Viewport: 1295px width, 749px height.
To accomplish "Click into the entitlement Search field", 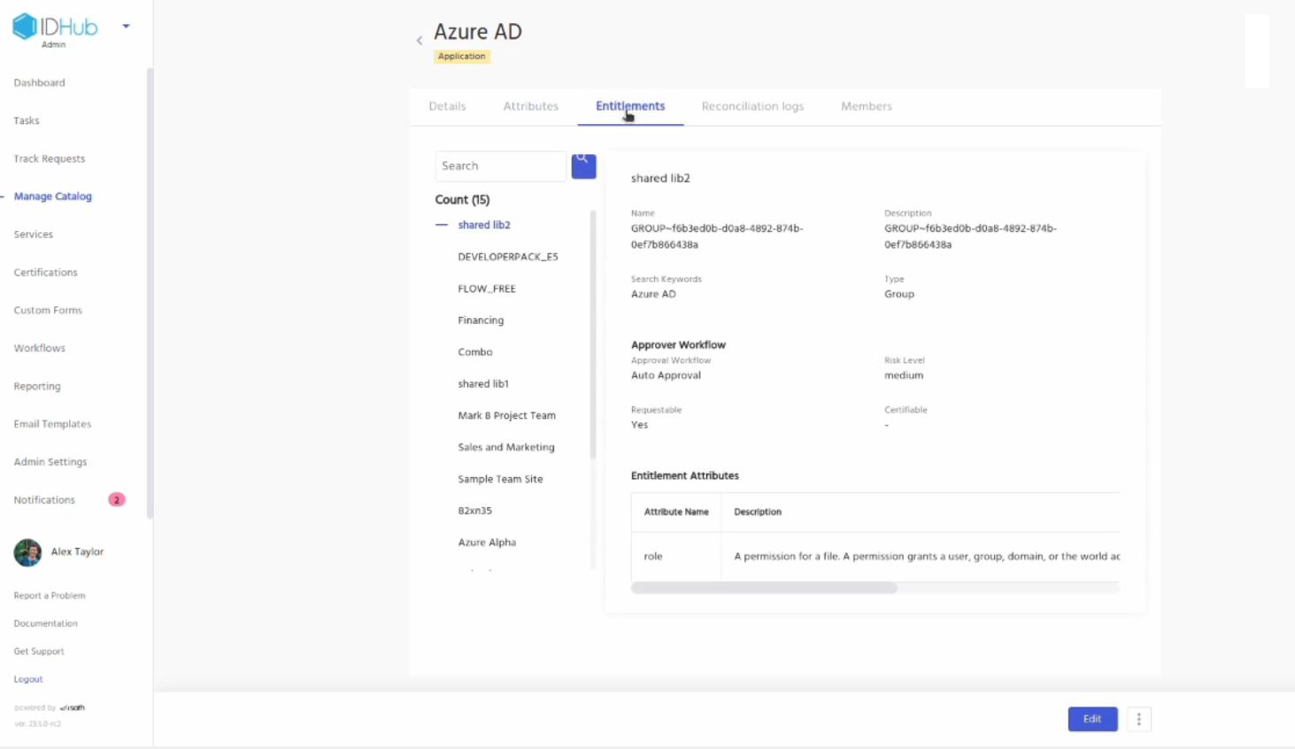I will 500,166.
